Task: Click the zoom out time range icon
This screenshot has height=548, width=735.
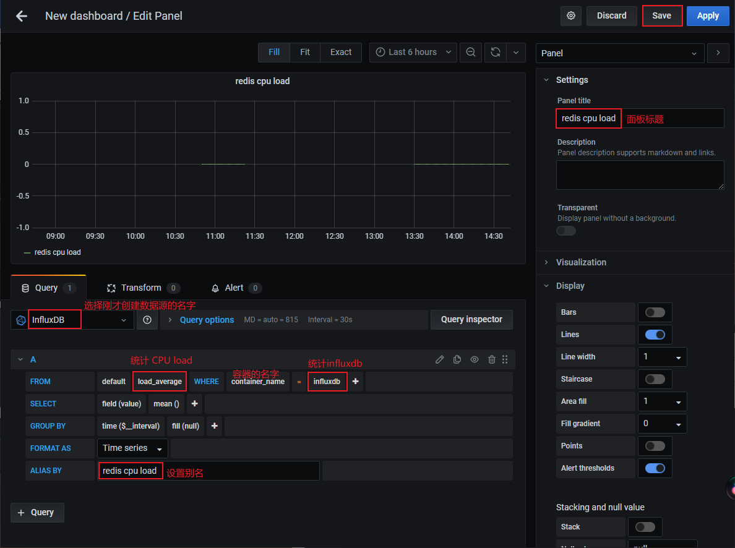Action: (x=471, y=53)
